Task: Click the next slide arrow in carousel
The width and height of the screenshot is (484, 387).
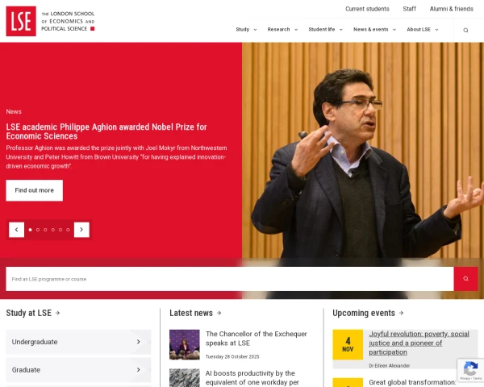Action: 81,230
